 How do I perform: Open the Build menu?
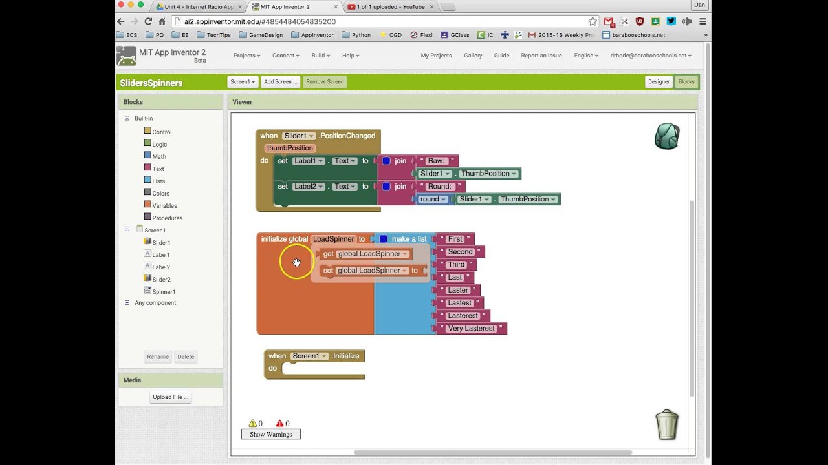coord(320,56)
